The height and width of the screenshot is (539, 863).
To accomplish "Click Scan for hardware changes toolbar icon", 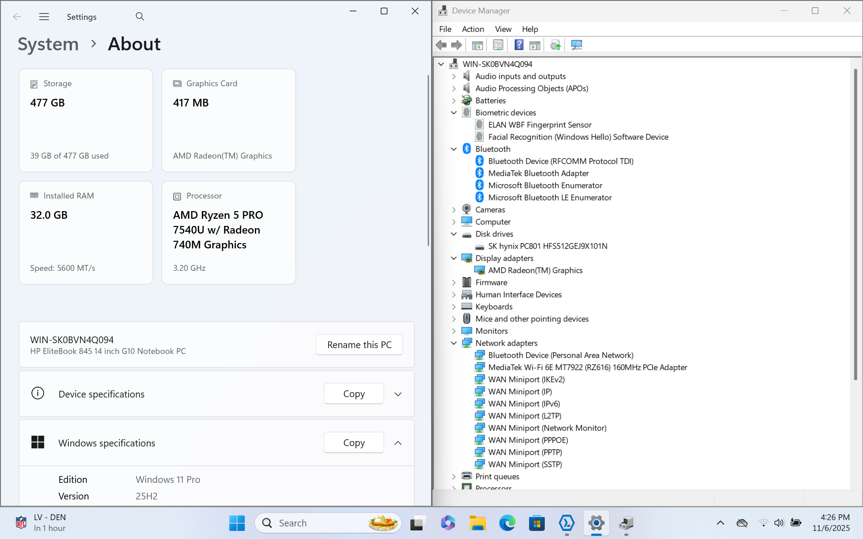I will coord(576,45).
